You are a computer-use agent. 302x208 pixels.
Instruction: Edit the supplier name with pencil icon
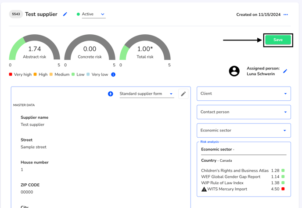[x=65, y=14]
